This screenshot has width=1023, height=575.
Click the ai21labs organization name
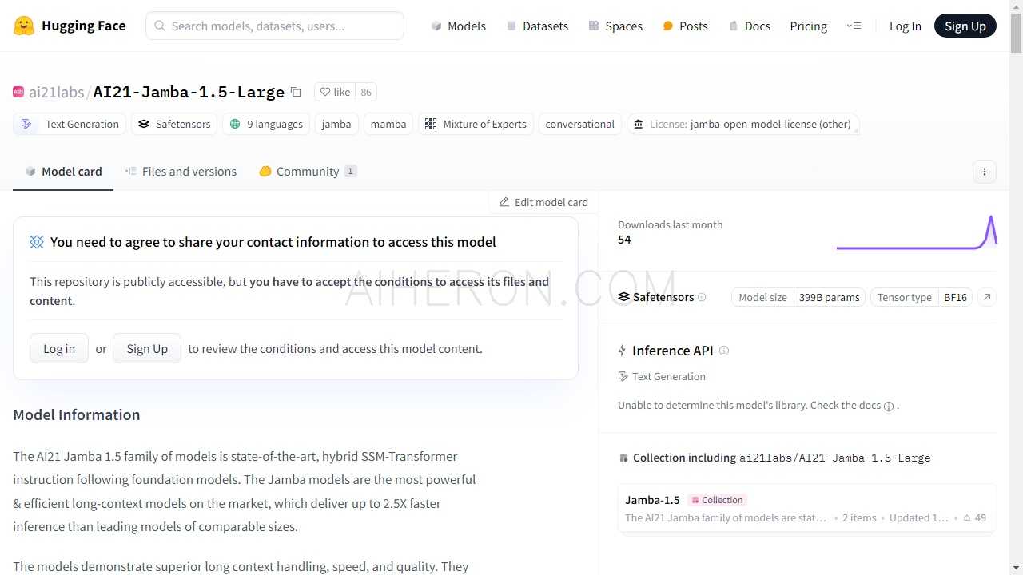click(56, 92)
